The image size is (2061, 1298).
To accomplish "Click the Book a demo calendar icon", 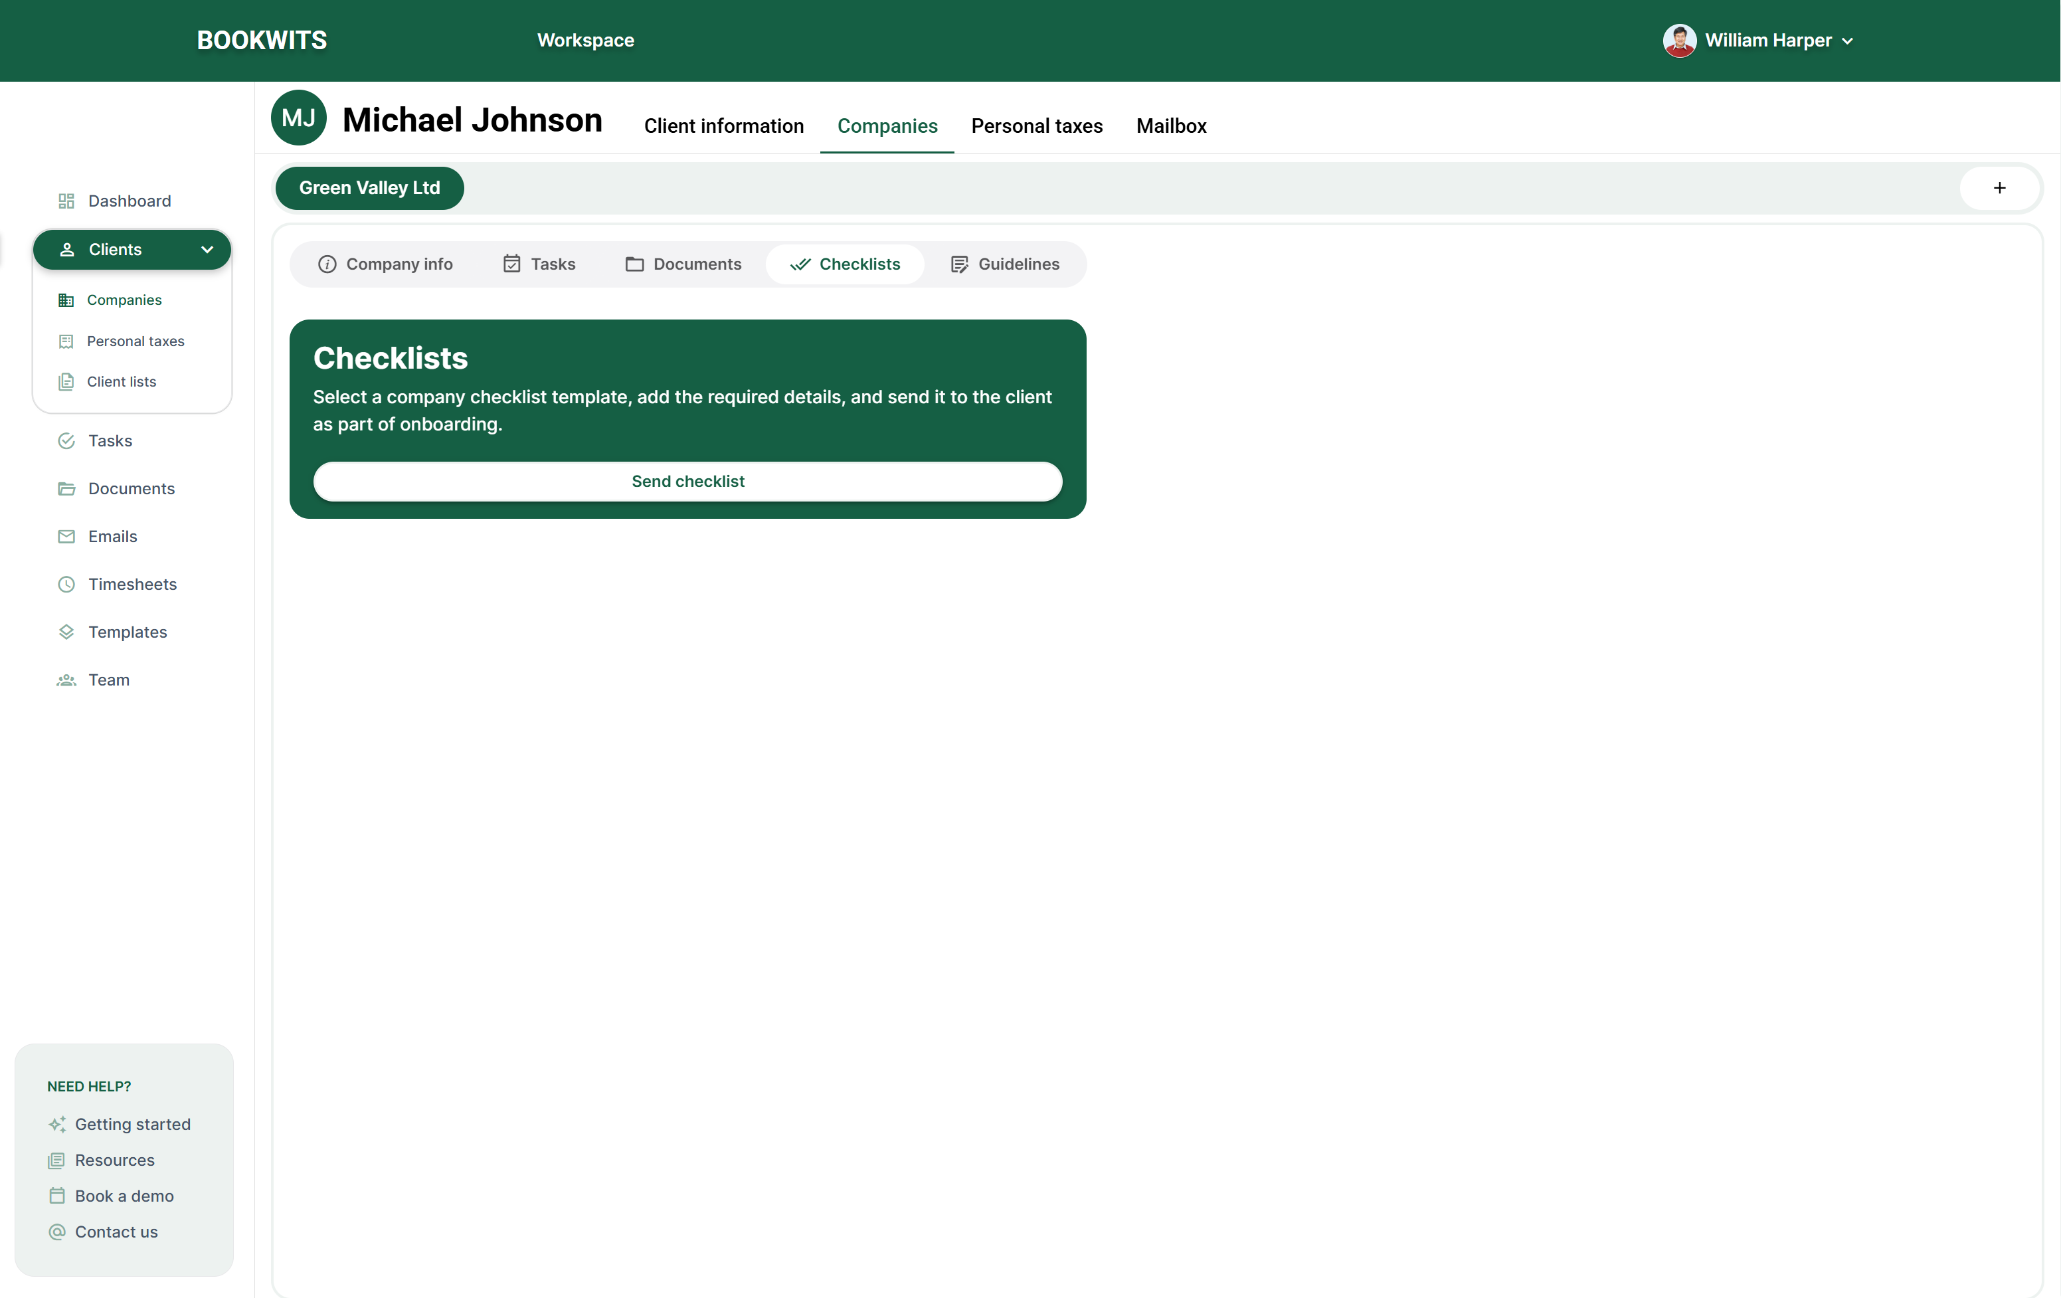I will click(56, 1197).
